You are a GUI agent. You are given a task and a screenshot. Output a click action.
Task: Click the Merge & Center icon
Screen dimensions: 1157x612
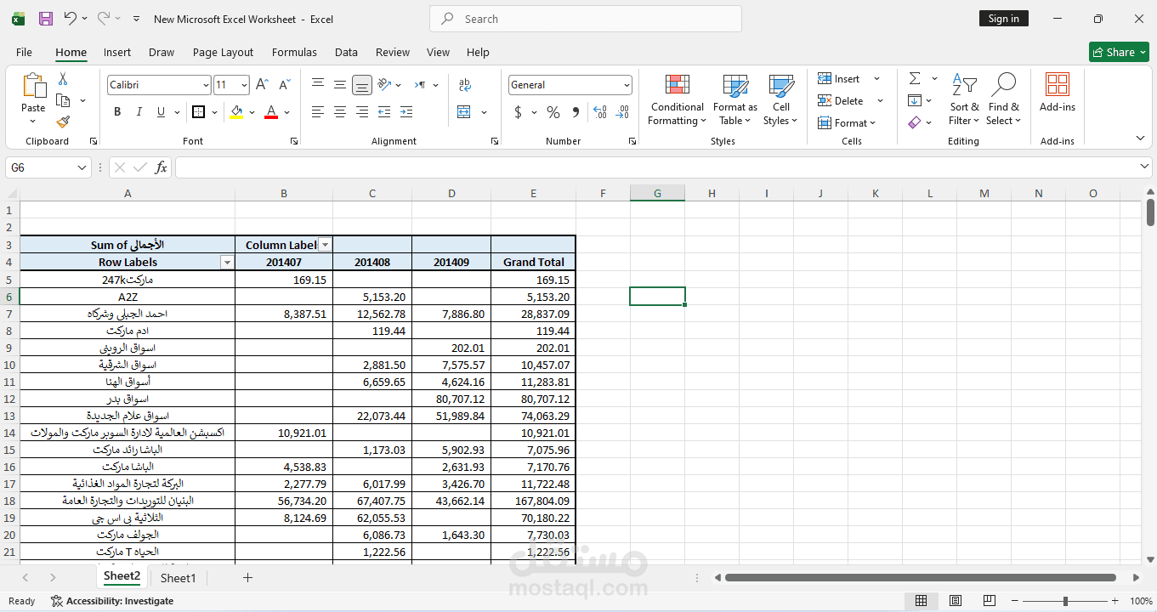(464, 111)
